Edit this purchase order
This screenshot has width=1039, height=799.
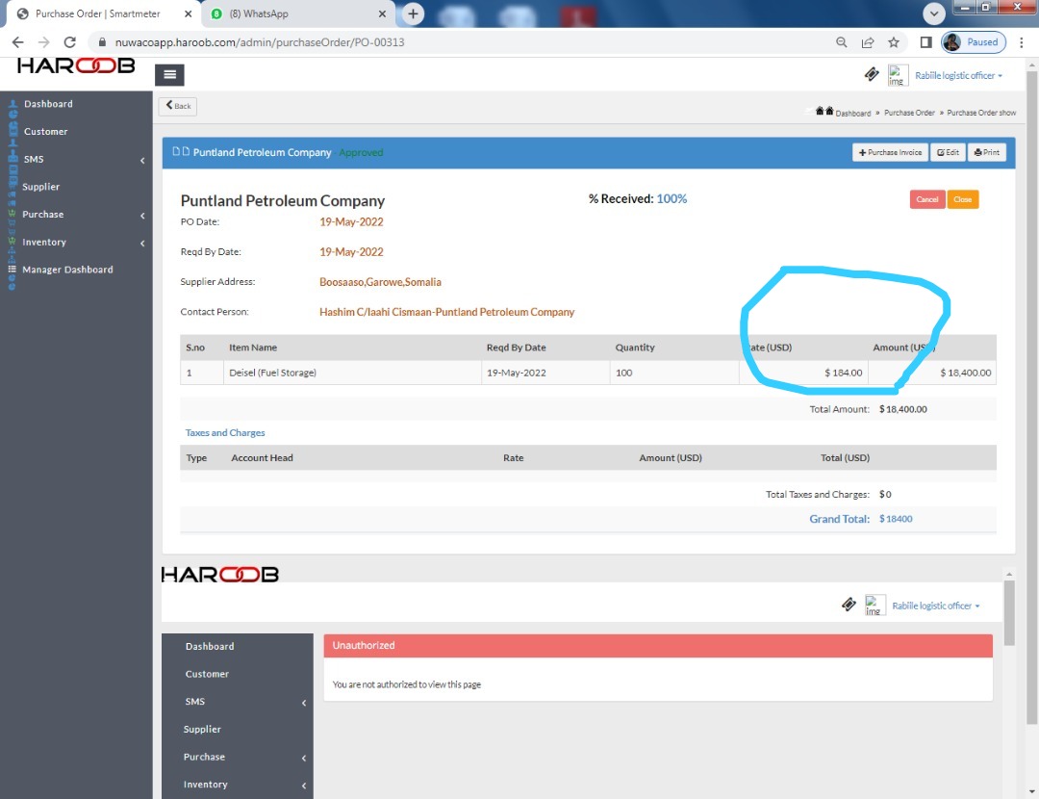949,152
